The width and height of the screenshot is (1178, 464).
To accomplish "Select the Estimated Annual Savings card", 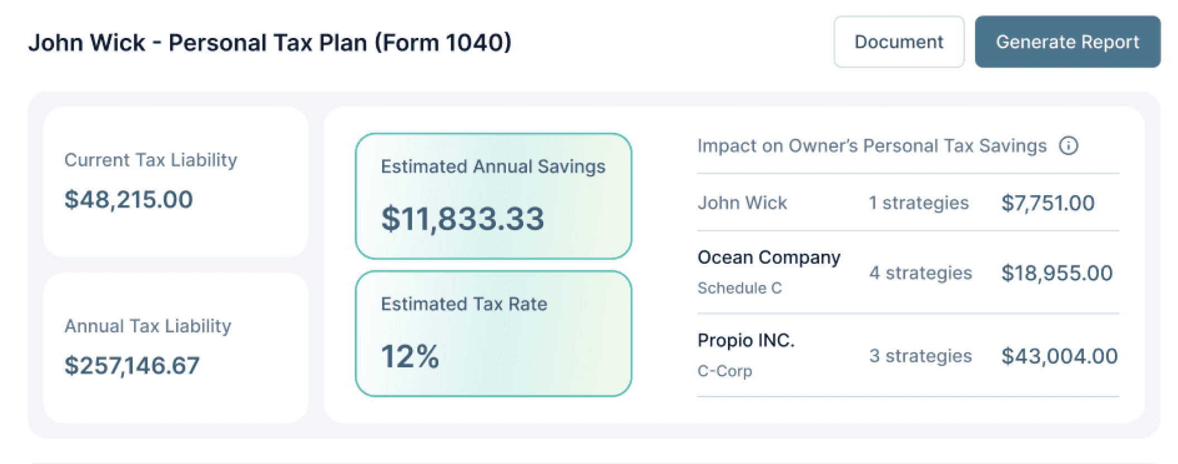I will click(x=493, y=196).
